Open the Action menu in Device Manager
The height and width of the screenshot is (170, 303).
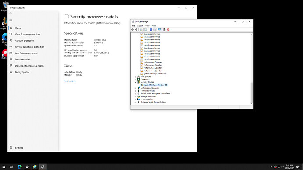click(140, 26)
